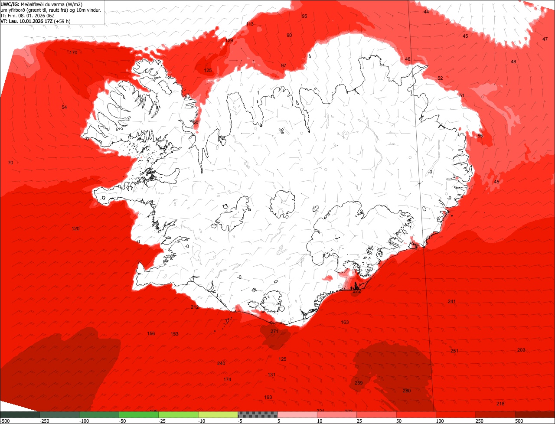The height and width of the screenshot is (424, 555).
Task: Click the flux value 131 on the map
Action: (271, 375)
